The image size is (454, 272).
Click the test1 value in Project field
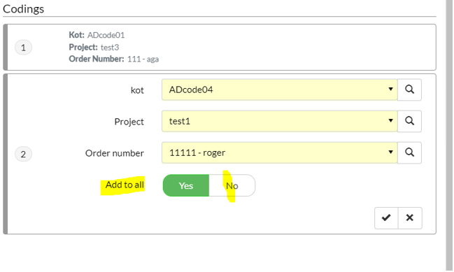[x=180, y=121]
